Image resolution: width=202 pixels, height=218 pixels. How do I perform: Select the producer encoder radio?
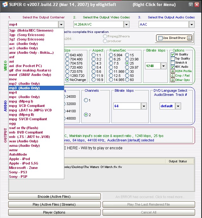(x=105, y=41)
